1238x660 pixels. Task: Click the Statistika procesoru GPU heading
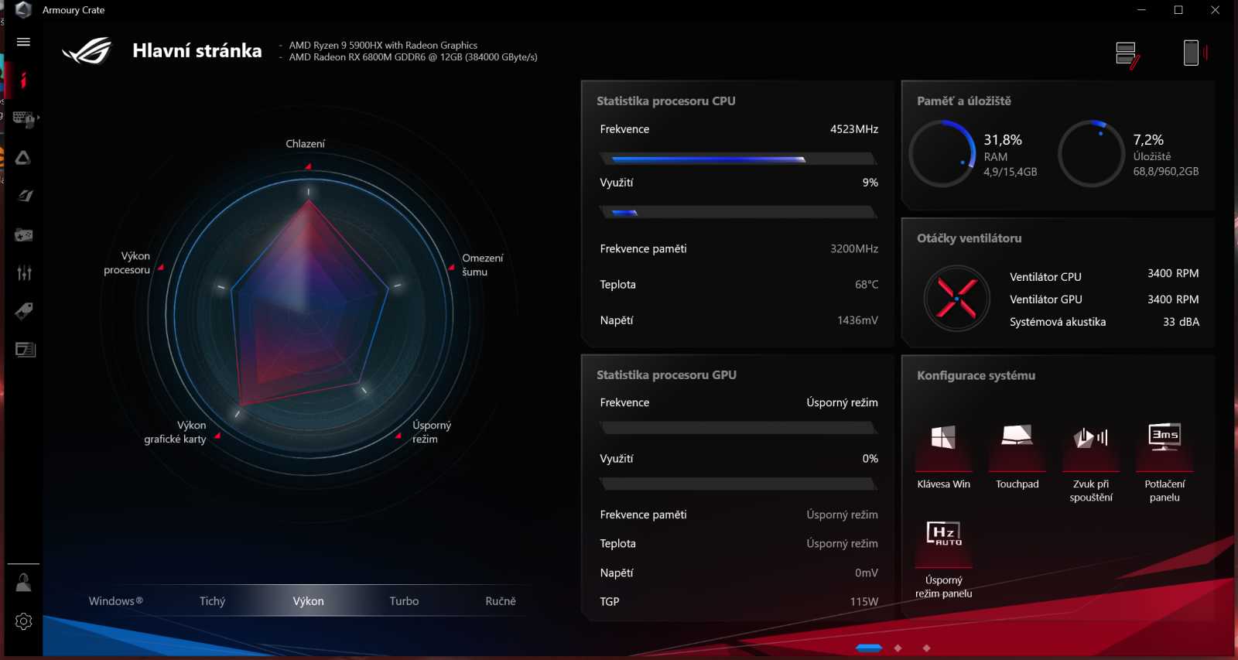point(666,374)
